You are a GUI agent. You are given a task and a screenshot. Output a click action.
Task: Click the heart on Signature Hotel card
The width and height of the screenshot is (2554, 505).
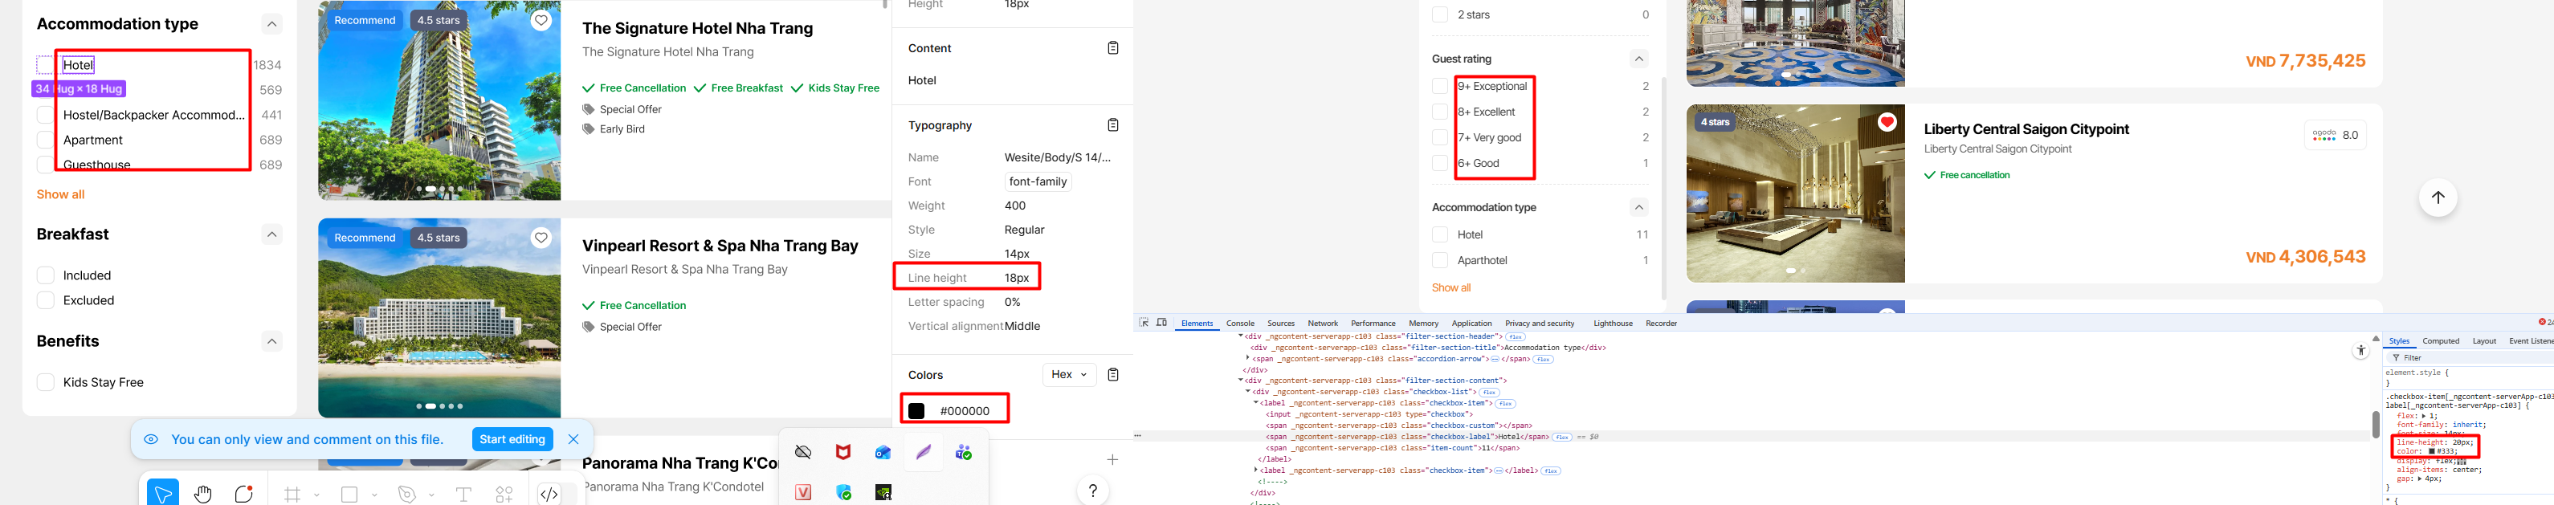[541, 21]
